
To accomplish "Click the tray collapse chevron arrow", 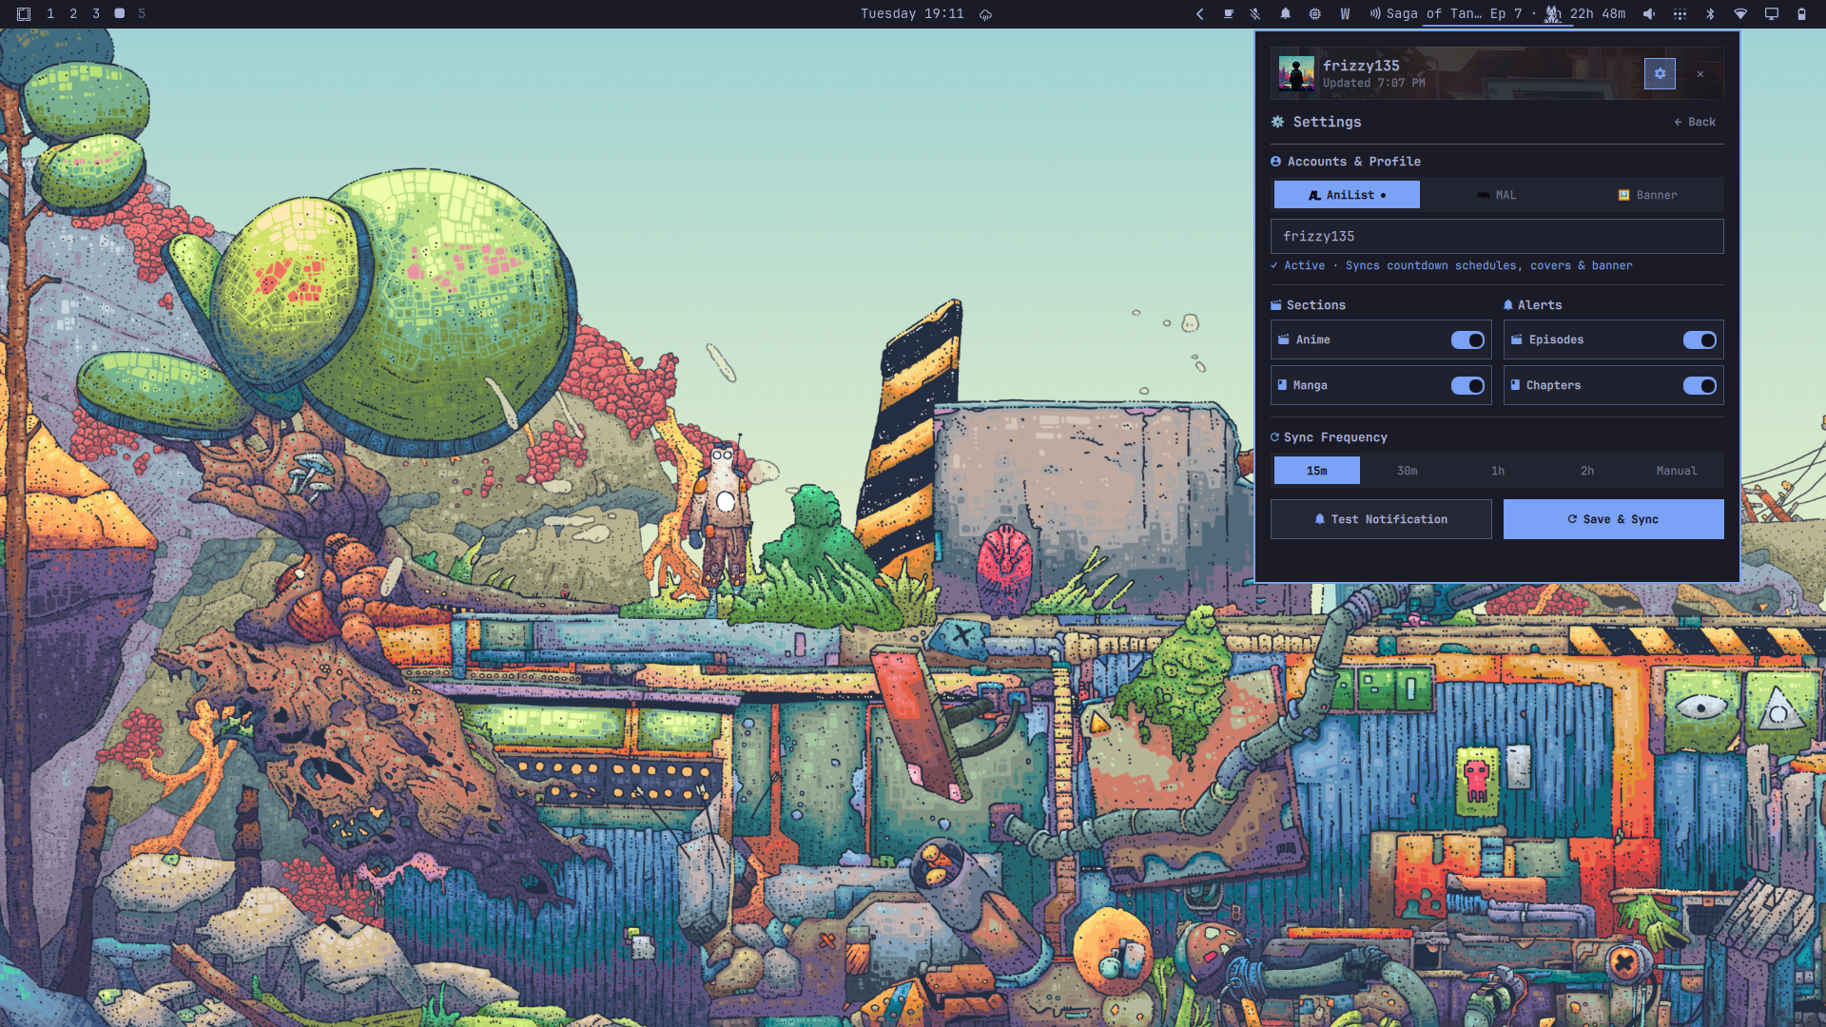I will tap(1200, 13).
